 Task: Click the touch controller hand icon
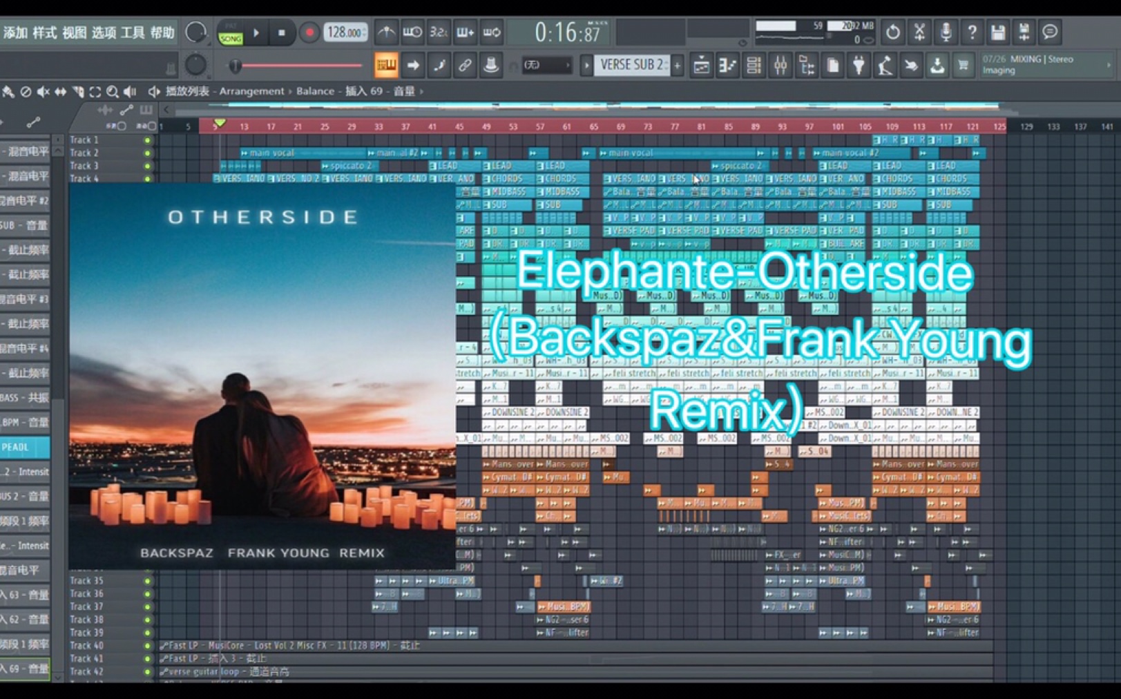(911, 66)
